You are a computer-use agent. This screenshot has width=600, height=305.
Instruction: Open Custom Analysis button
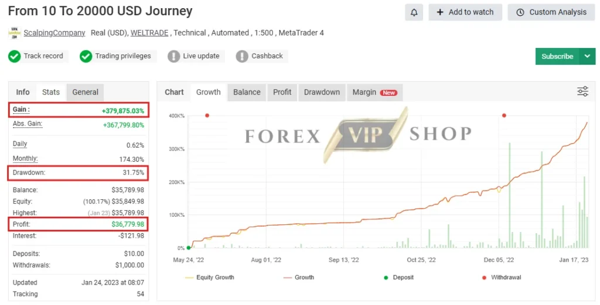551,12
